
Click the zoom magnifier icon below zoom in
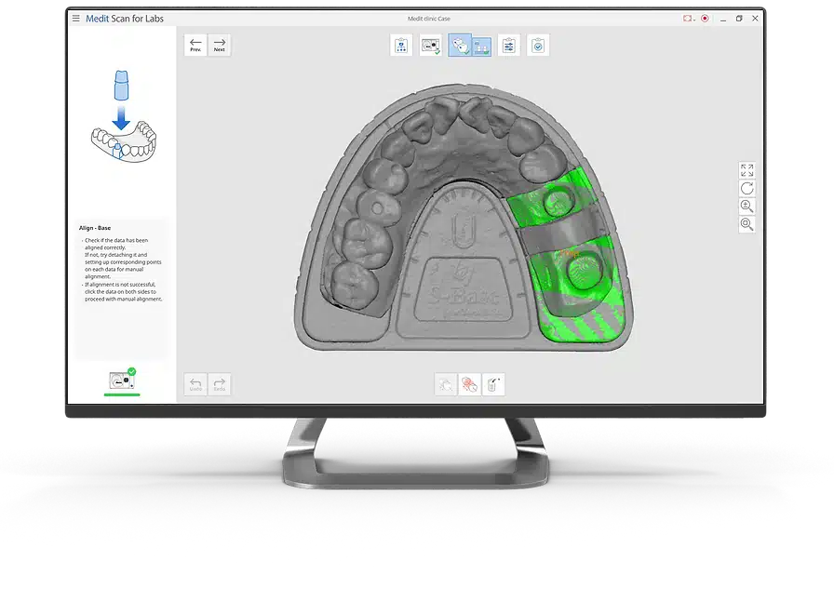747,224
